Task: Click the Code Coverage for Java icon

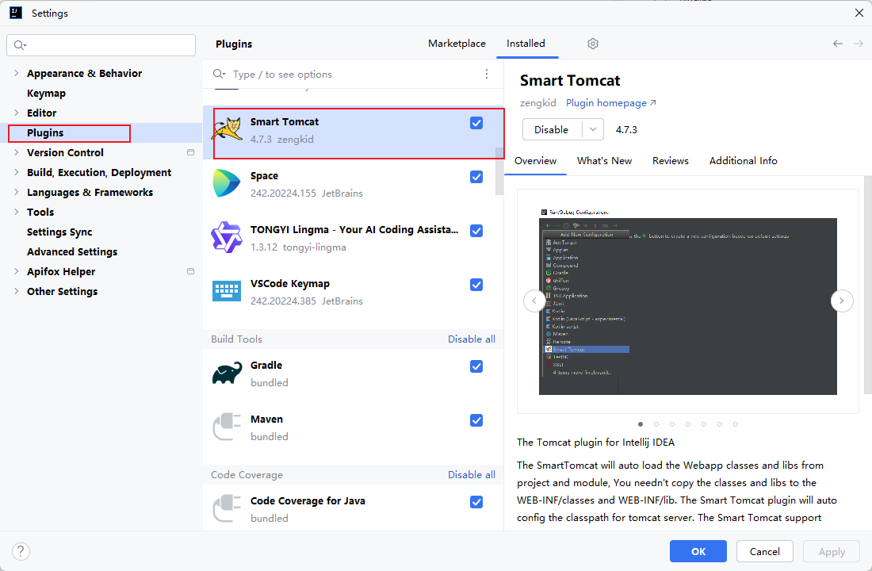Action: pos(227,508)
